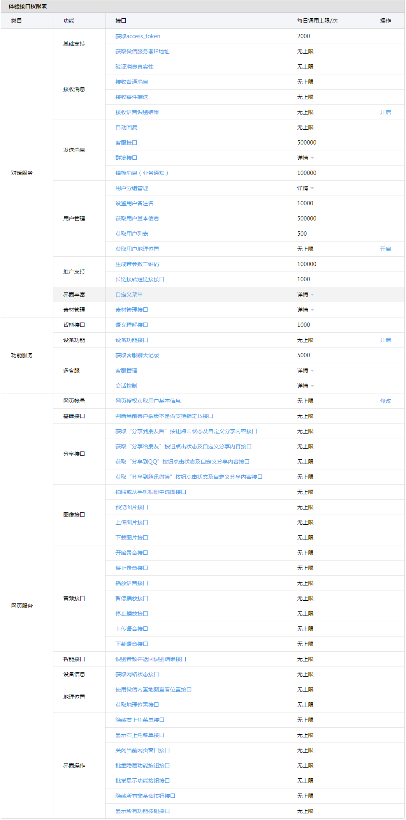Image resolution: width=406 pixels, height=820 pixels.
Task: Open the 获取微信服务器IP地址 link
Action: point(142,51)
